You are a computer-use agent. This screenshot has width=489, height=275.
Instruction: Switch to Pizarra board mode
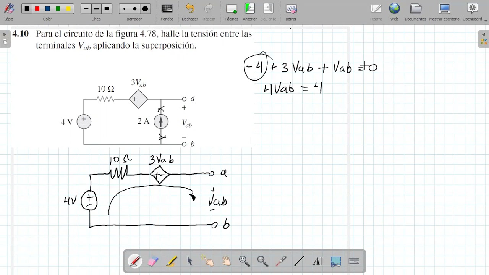point(376,11)
